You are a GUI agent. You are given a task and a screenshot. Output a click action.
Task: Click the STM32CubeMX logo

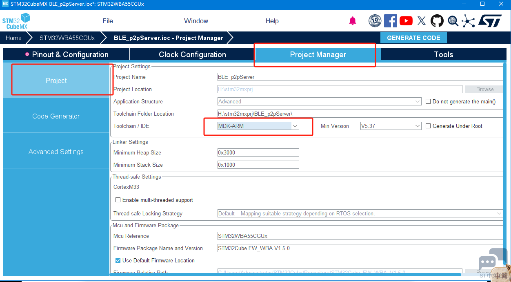click(16, 21)
